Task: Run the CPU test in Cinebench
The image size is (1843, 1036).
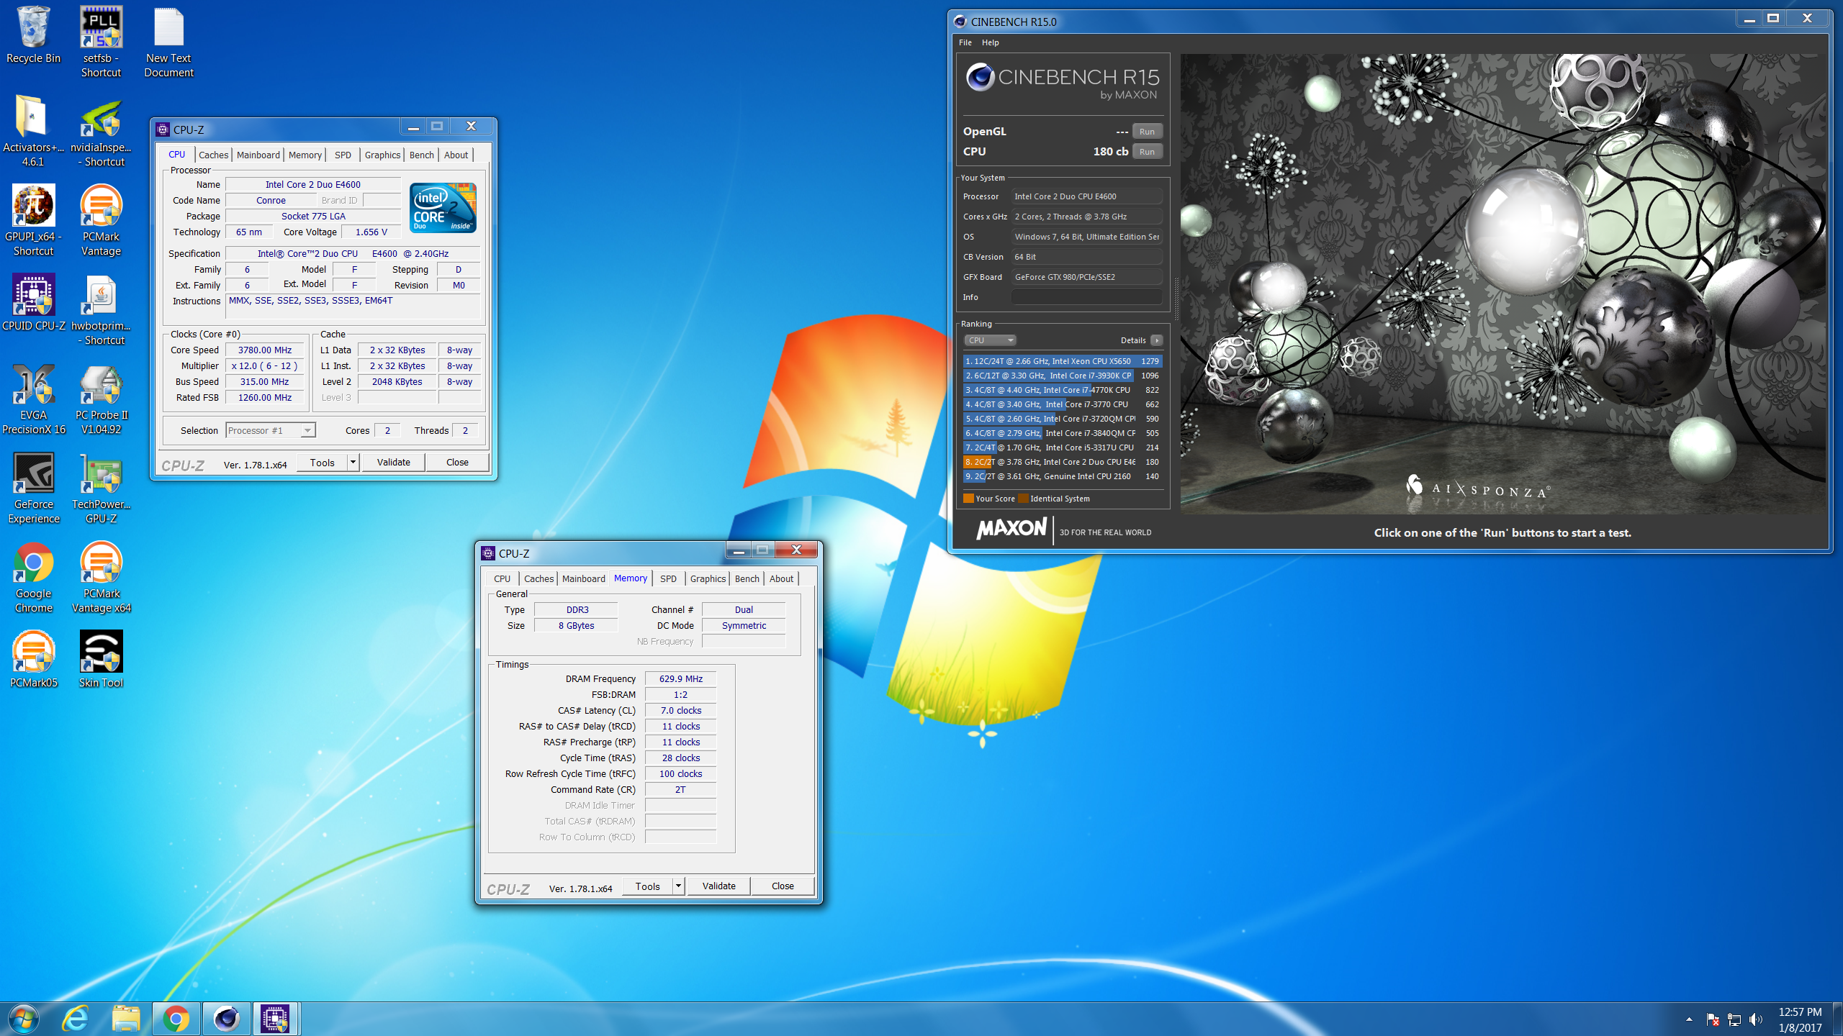Action: point(1147,152)
